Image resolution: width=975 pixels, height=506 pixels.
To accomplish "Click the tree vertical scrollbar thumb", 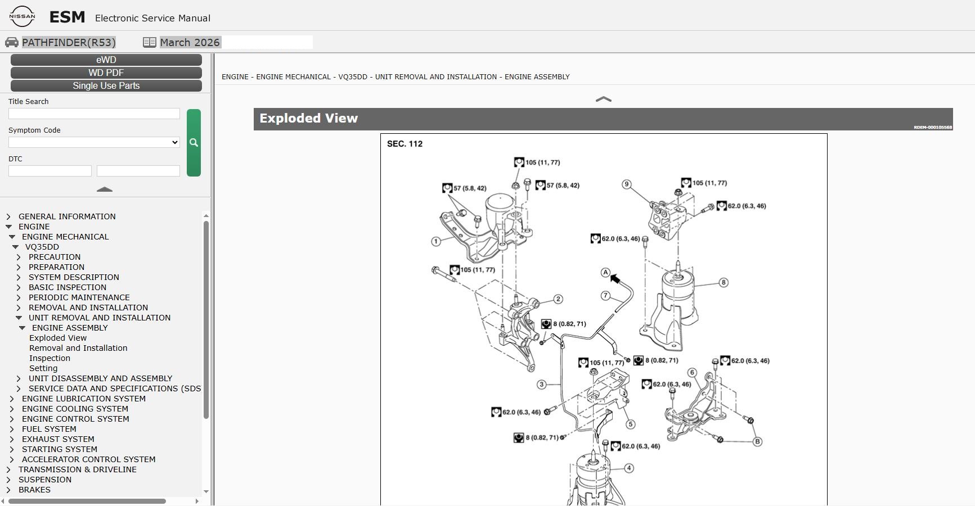I will click(x=206, y=320).
